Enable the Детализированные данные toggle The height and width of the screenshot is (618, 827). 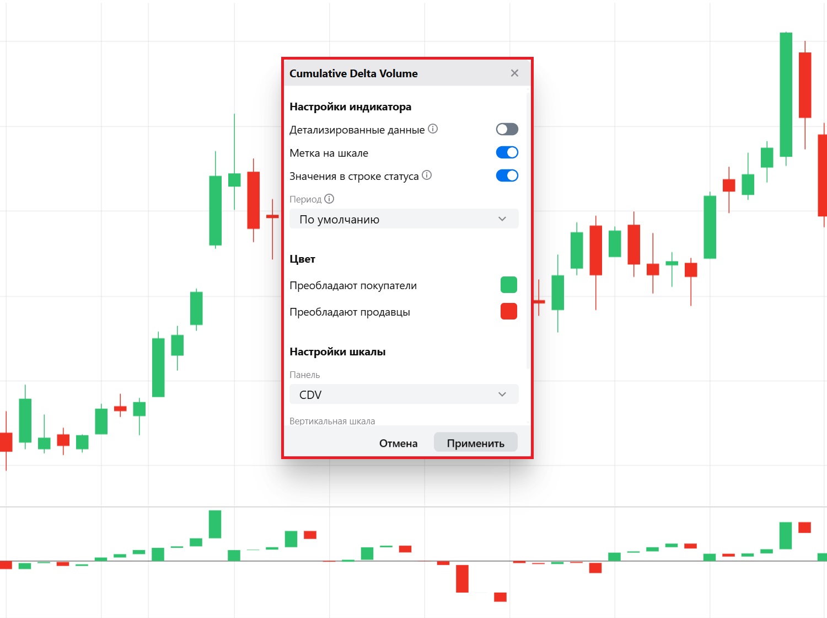(507, 129)
